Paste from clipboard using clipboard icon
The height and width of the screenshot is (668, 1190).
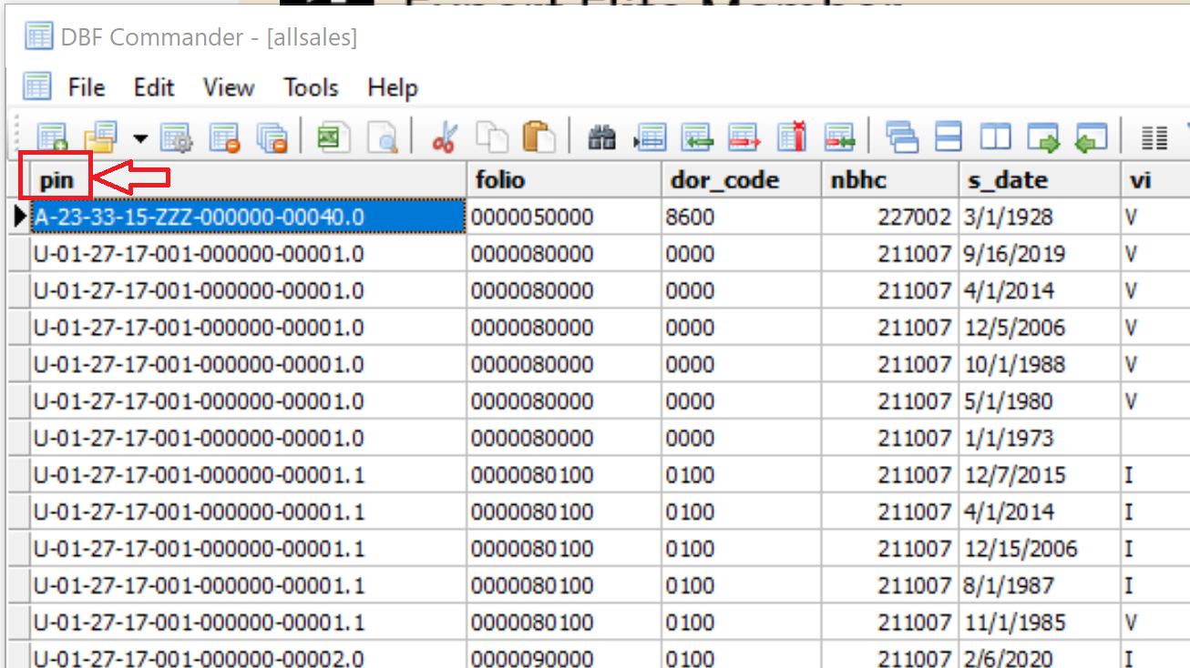538,137
